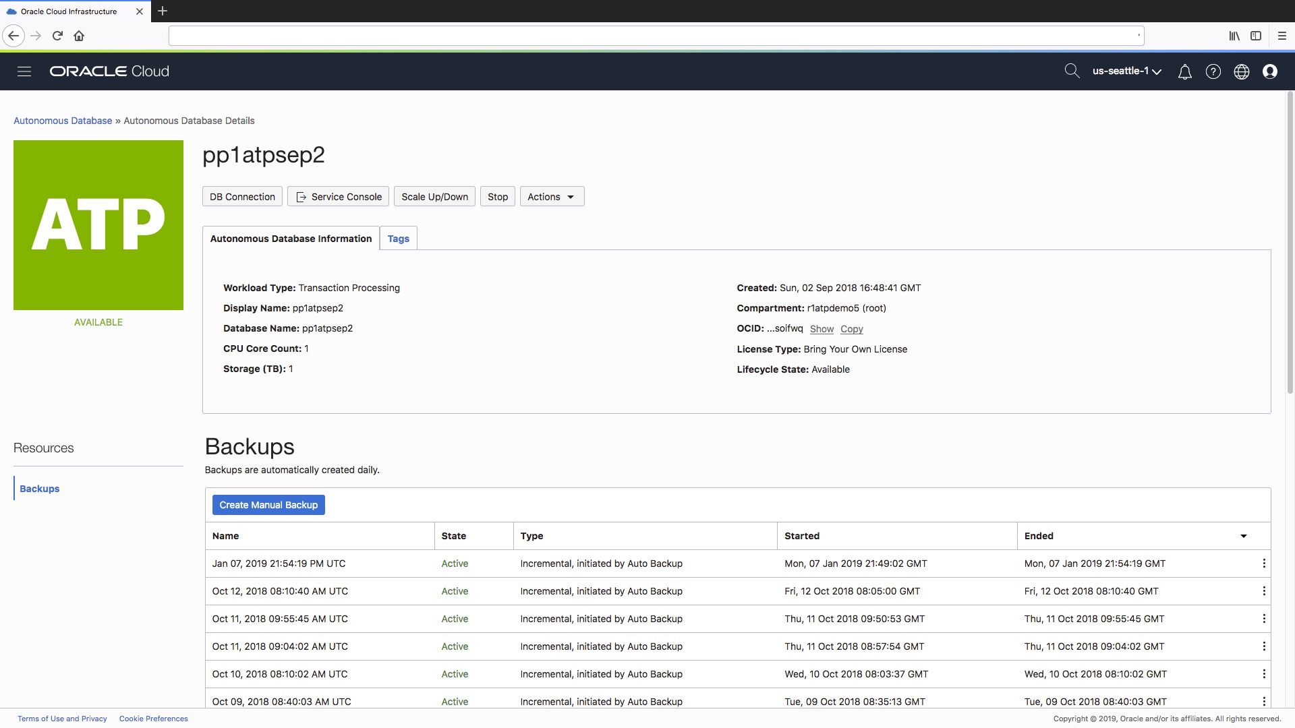Click the Create Manual Backup button
This screenshot has height=728, width=1295.
[268, 505]
